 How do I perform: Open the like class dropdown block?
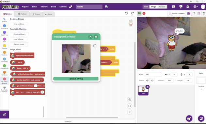pyautogui.click(x=20, y=62)
